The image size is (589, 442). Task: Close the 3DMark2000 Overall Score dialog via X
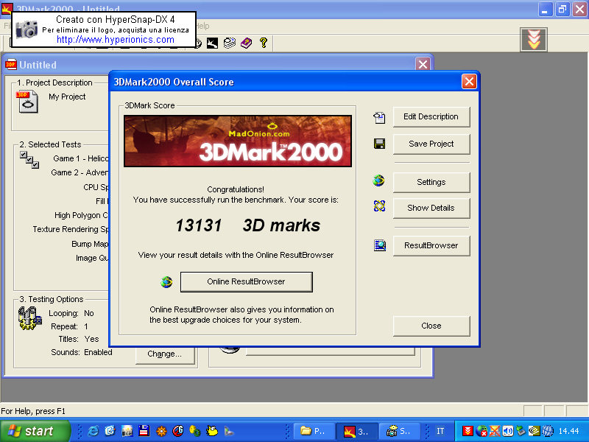[469, 82]
